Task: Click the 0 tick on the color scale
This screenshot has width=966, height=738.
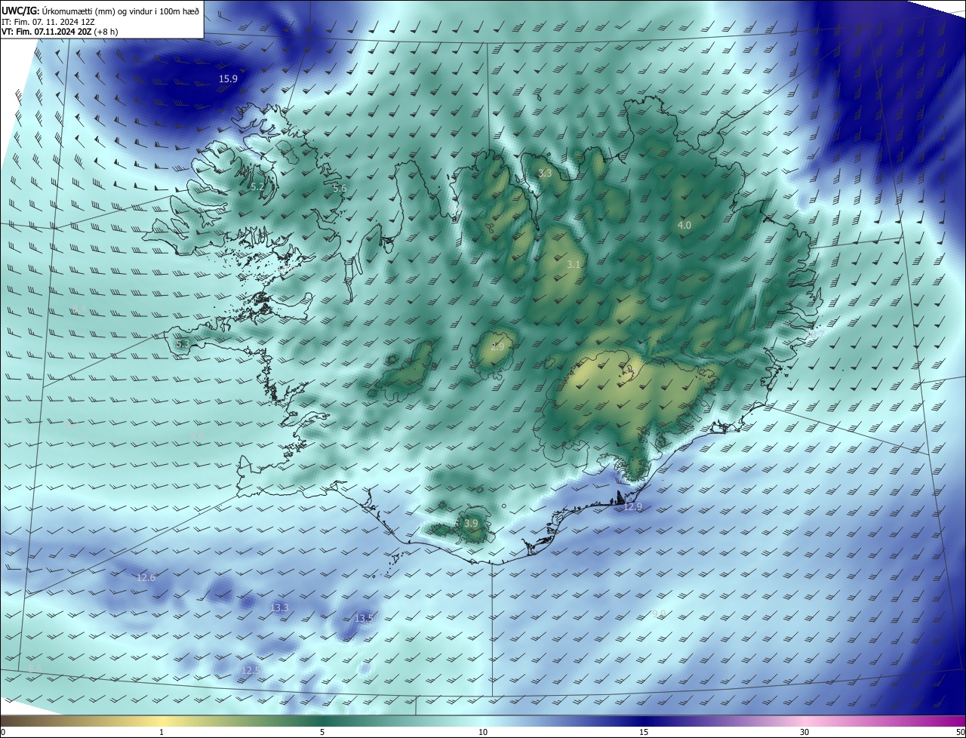Action: click(x=3, y=733)
